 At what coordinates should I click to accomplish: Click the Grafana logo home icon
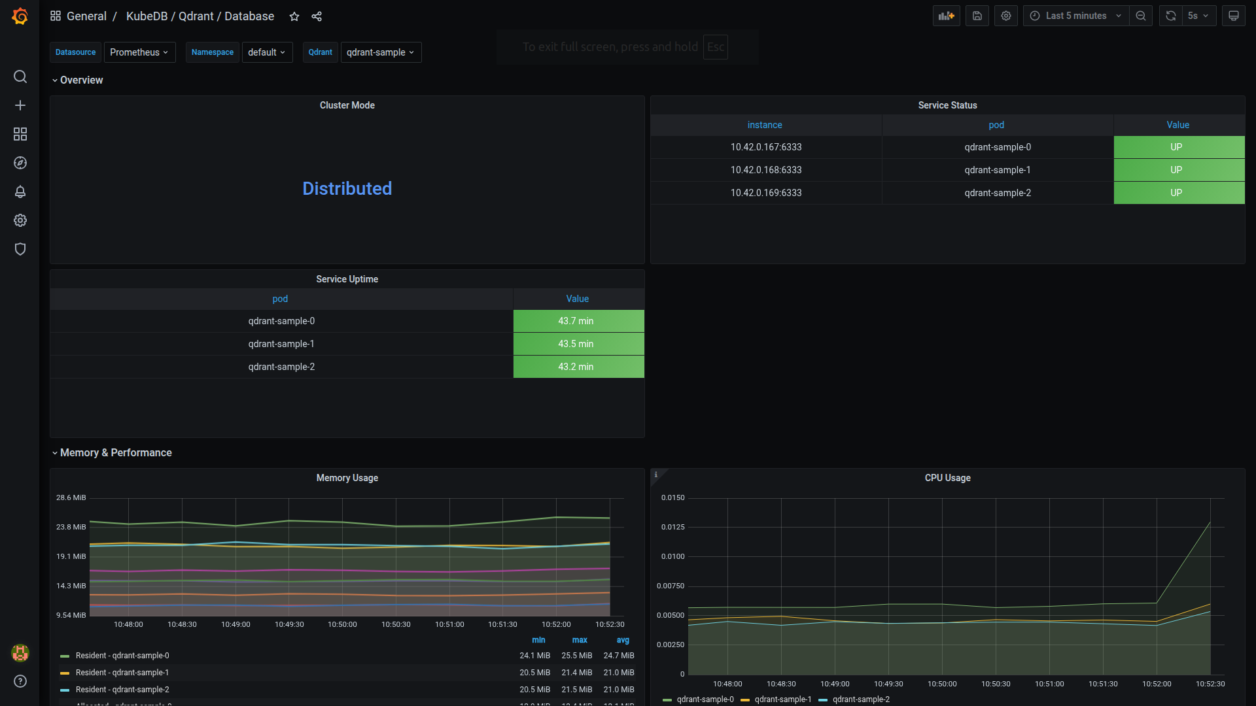pyautogui.click(x=20, y=16)
